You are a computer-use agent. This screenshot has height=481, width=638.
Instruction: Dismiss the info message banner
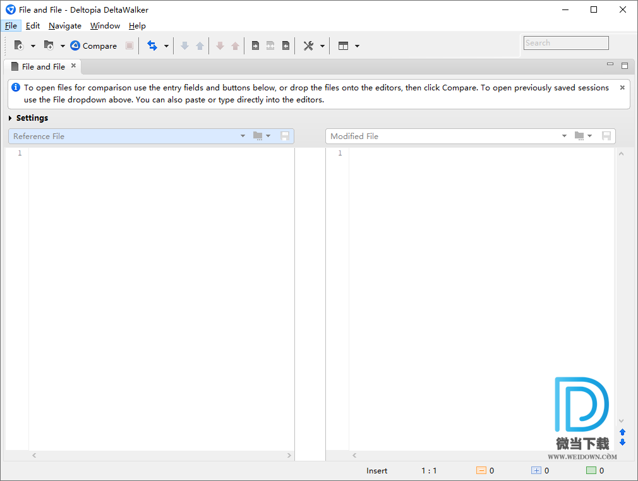(x=622, y=88)
